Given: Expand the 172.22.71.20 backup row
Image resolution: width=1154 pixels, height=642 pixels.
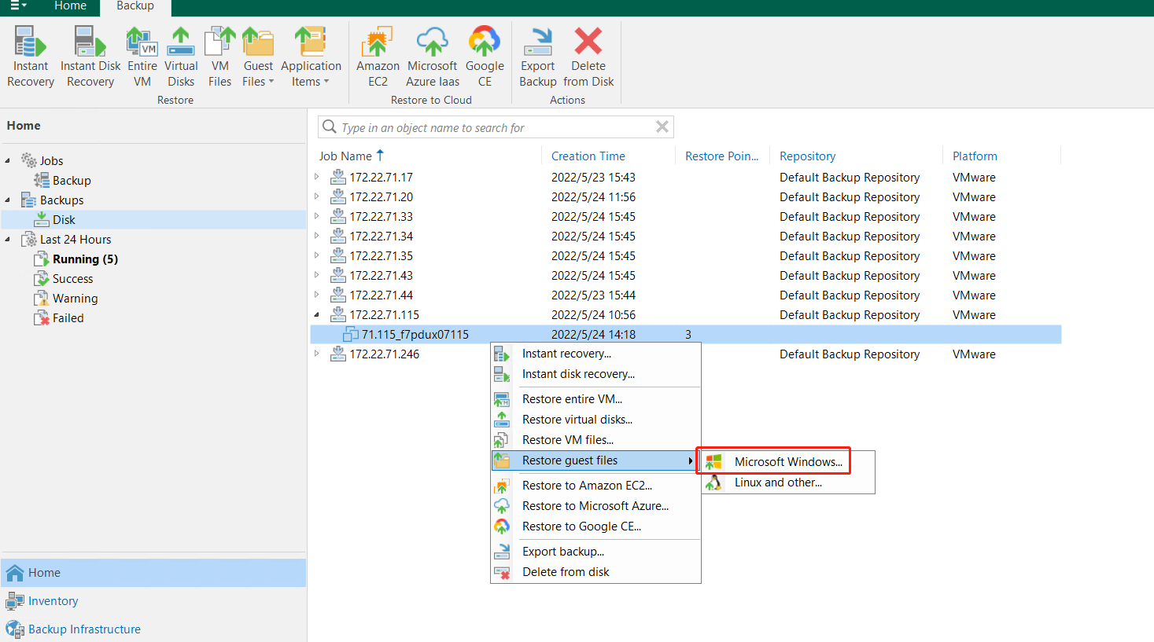Looking at the screenshot, I should [317, 196].
